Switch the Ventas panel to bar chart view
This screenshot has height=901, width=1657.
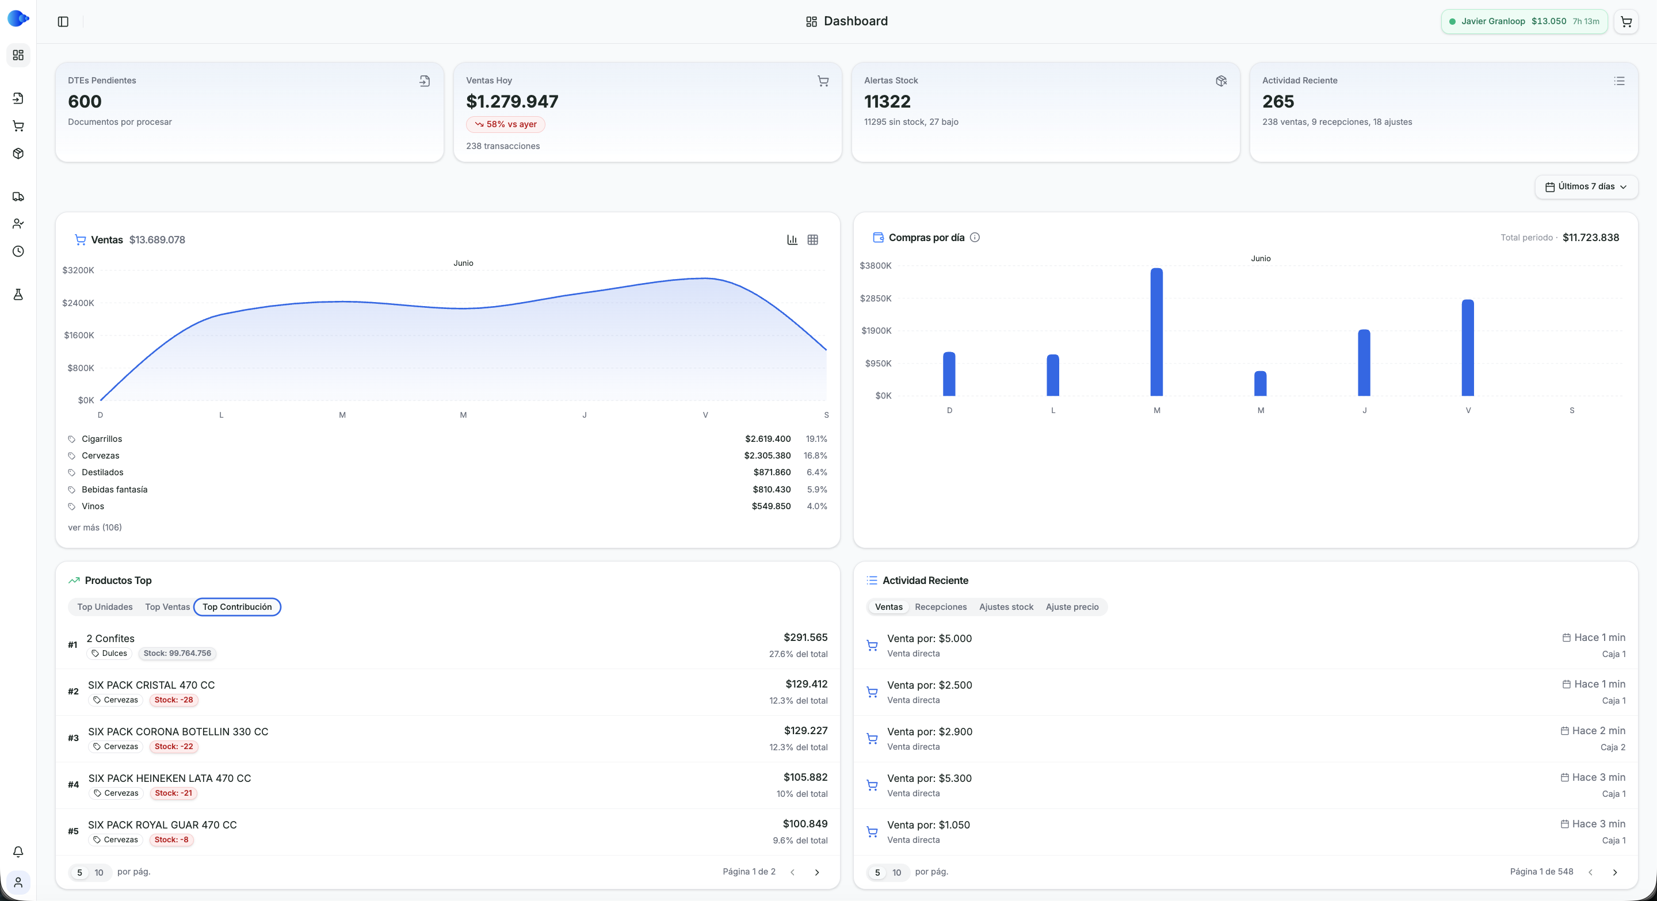[792, 240]
